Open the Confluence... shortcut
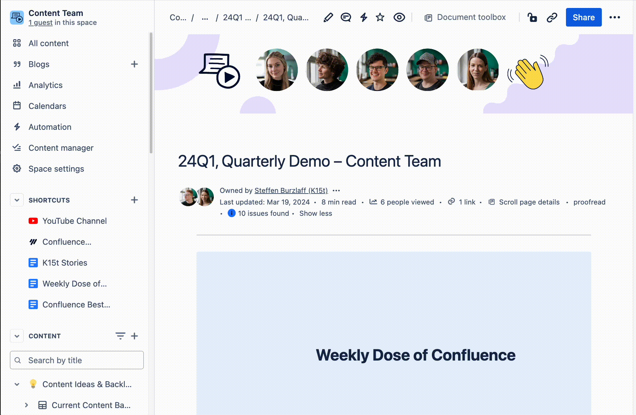This screenshot has width=636, height=415. point(67,242)
